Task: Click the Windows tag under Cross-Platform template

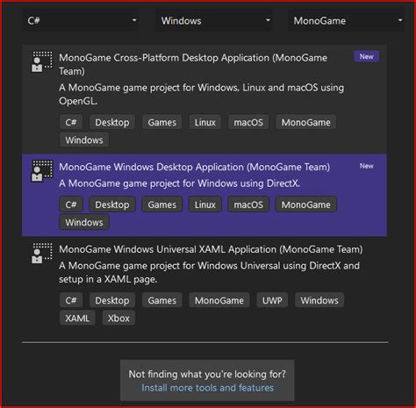Action: pyautogui.click(x=84, y=140)
